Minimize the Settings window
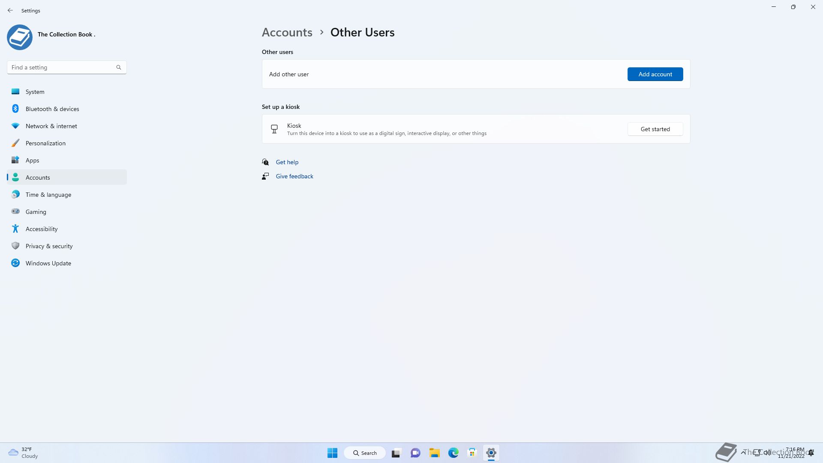This screenshot has width=823, height=463. [774, 7]
